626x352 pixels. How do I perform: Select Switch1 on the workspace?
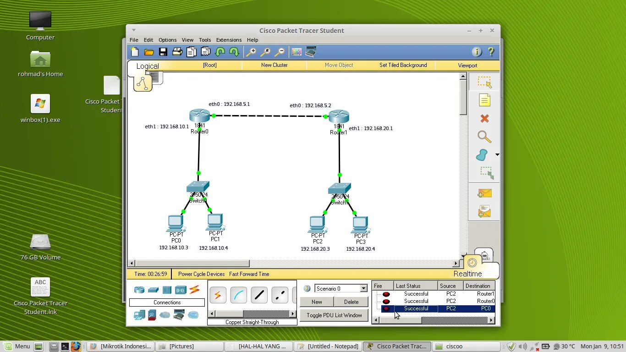(340, 188)
